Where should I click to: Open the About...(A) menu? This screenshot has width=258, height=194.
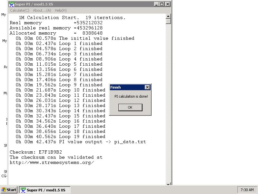point(42,10)
